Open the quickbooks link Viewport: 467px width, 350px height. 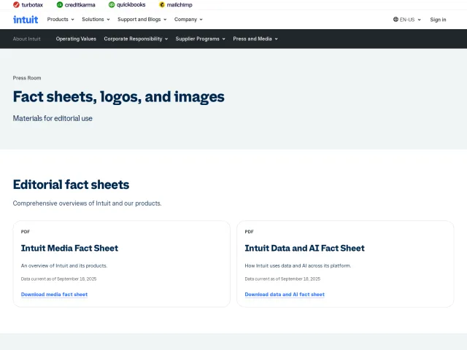pyautogui.click(x=127, y=5)
